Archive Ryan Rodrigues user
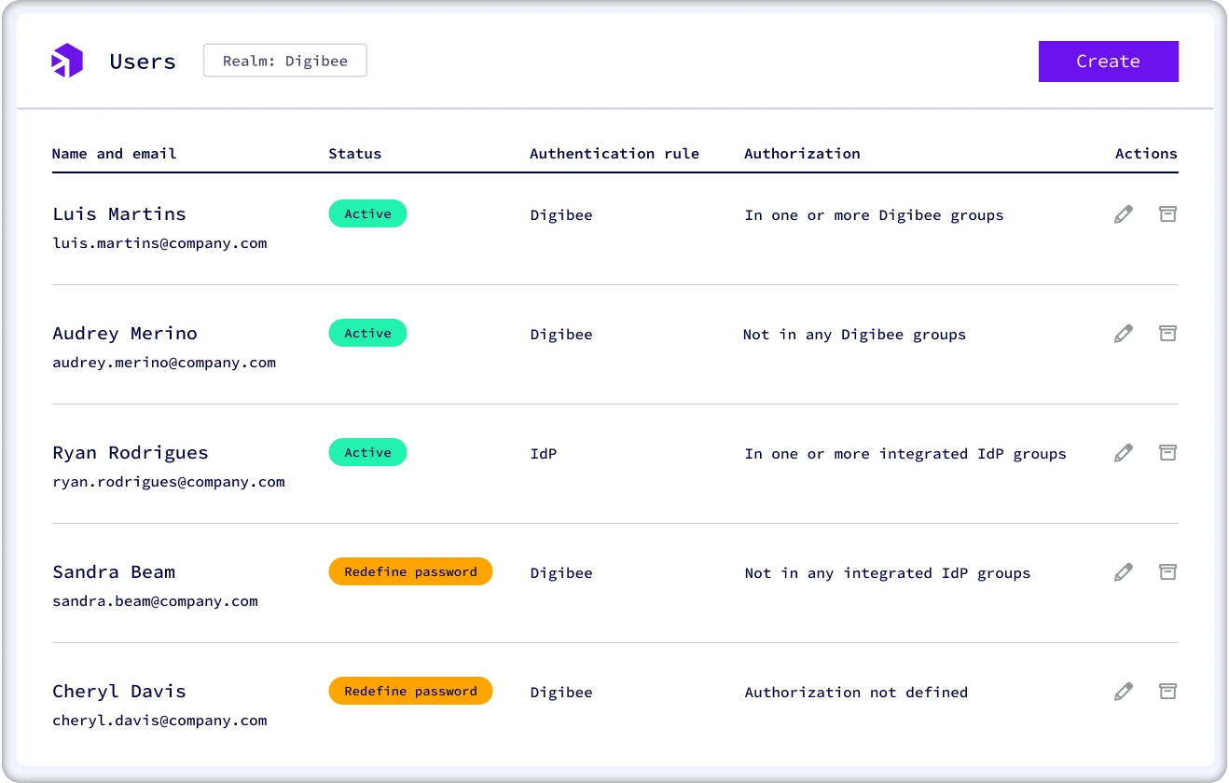This screenshot has width=1229, height=783. pyautogui.click(x=1167, y=453)
